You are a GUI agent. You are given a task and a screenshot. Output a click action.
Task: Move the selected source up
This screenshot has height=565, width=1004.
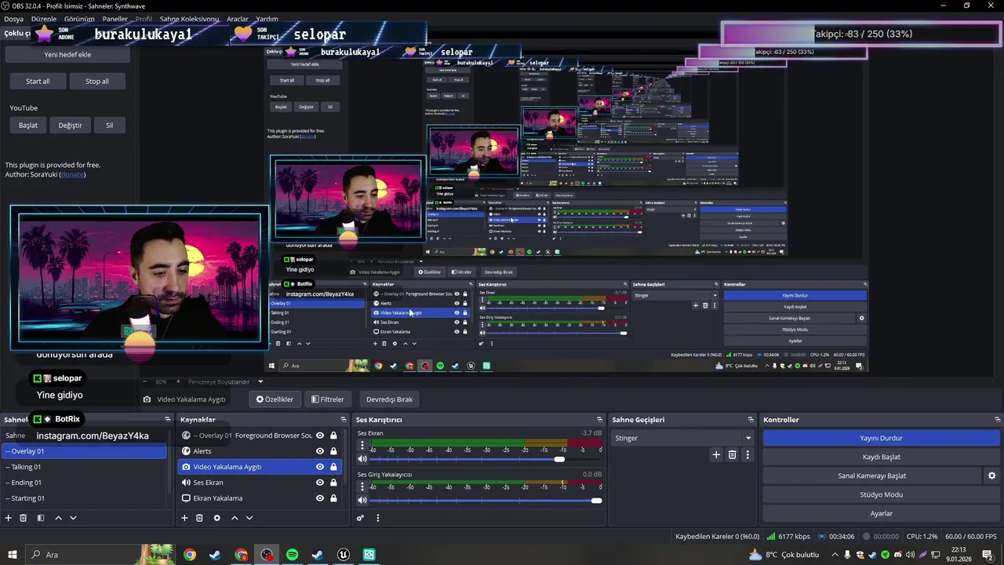coord(234,518)
